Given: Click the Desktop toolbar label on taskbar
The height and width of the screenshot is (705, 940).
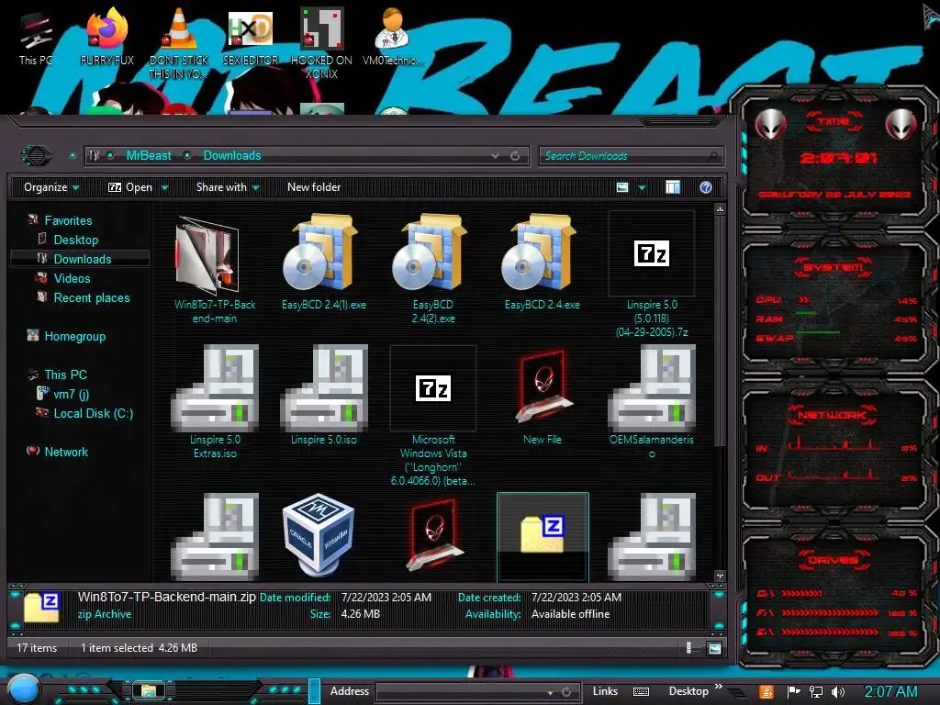Looking at the screenshot, I should point(688,691).
